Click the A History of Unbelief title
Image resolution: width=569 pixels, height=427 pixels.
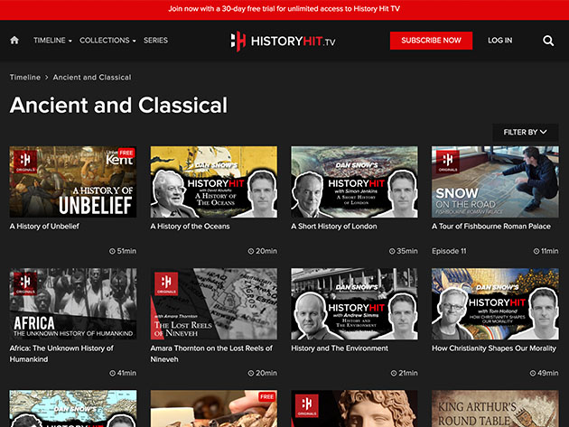44,227
